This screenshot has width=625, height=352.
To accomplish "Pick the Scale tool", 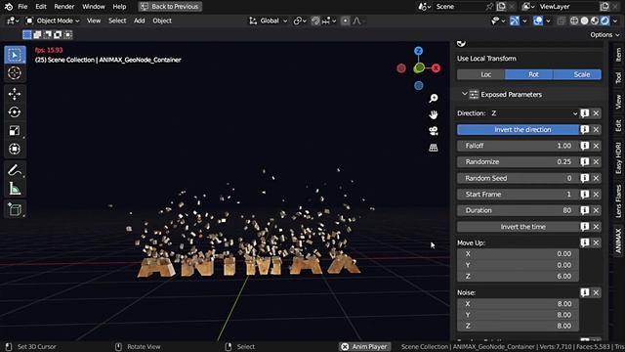I will coord(15,130).
